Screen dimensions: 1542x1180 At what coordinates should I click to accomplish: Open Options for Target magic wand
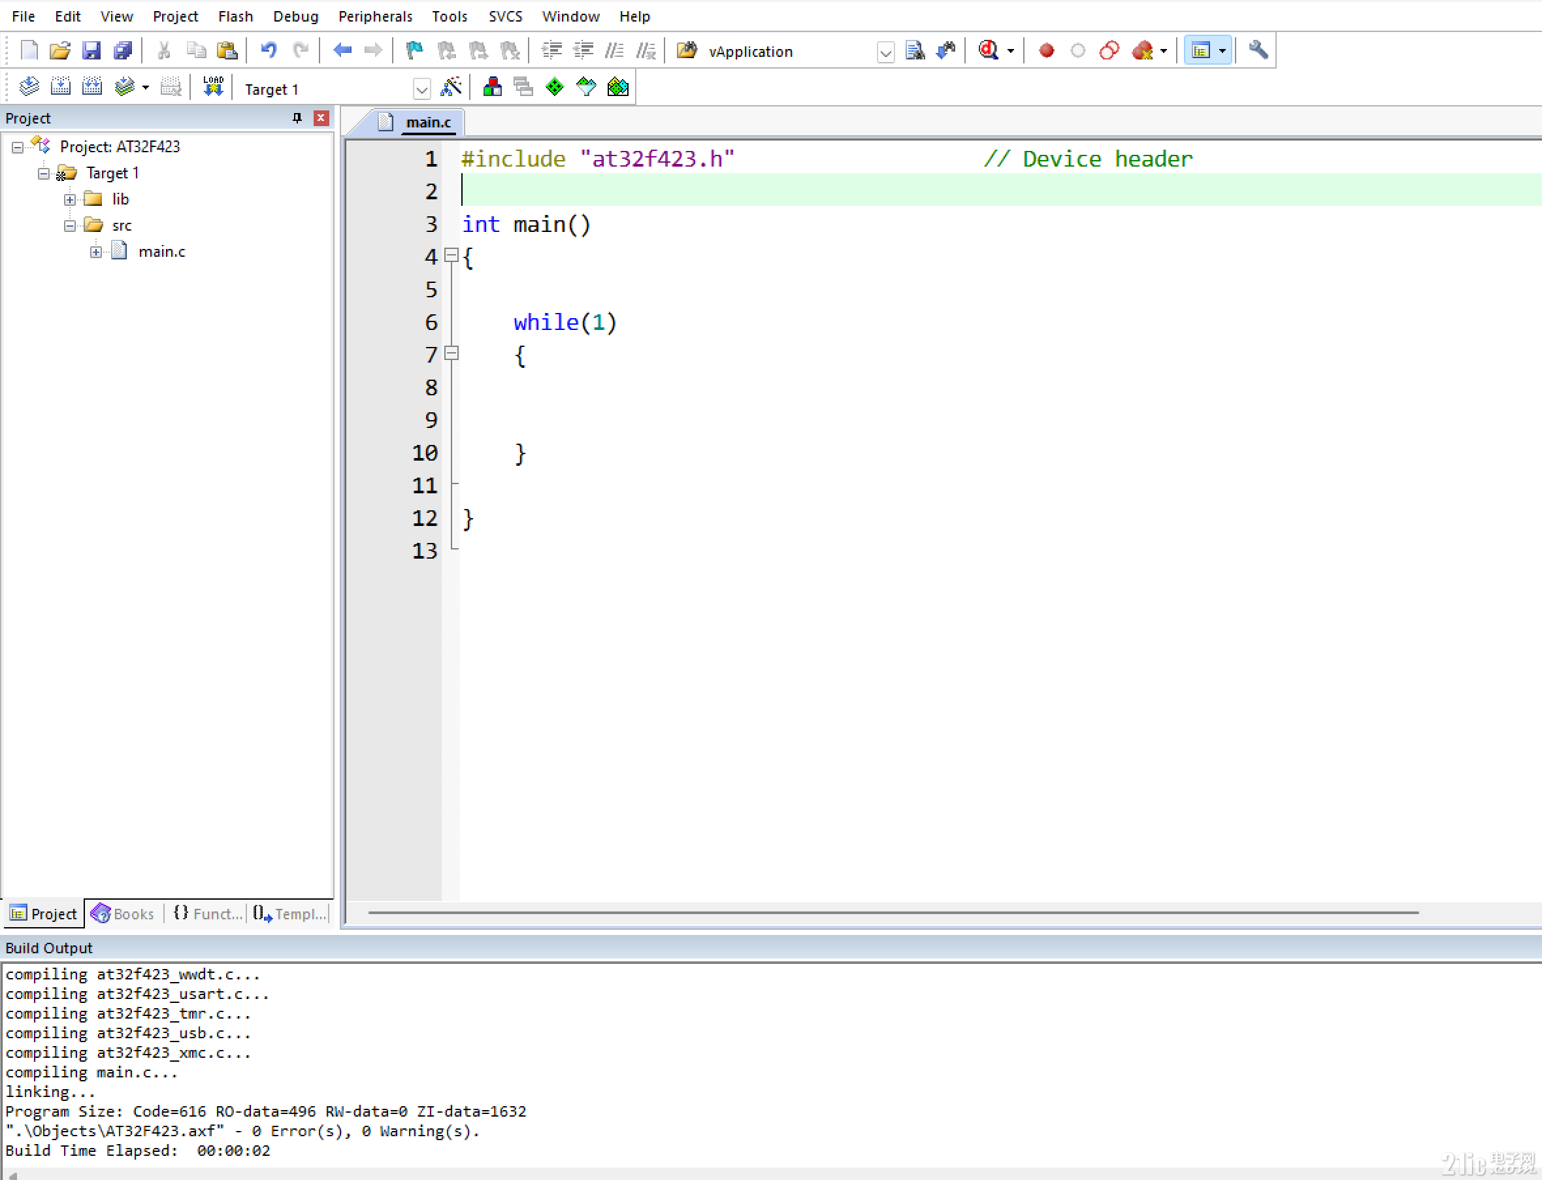[x=451, y=88]
